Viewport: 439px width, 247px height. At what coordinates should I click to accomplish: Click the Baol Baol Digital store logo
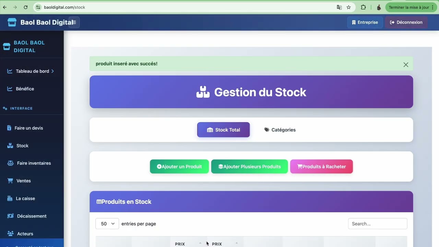(x=12, y=22)
